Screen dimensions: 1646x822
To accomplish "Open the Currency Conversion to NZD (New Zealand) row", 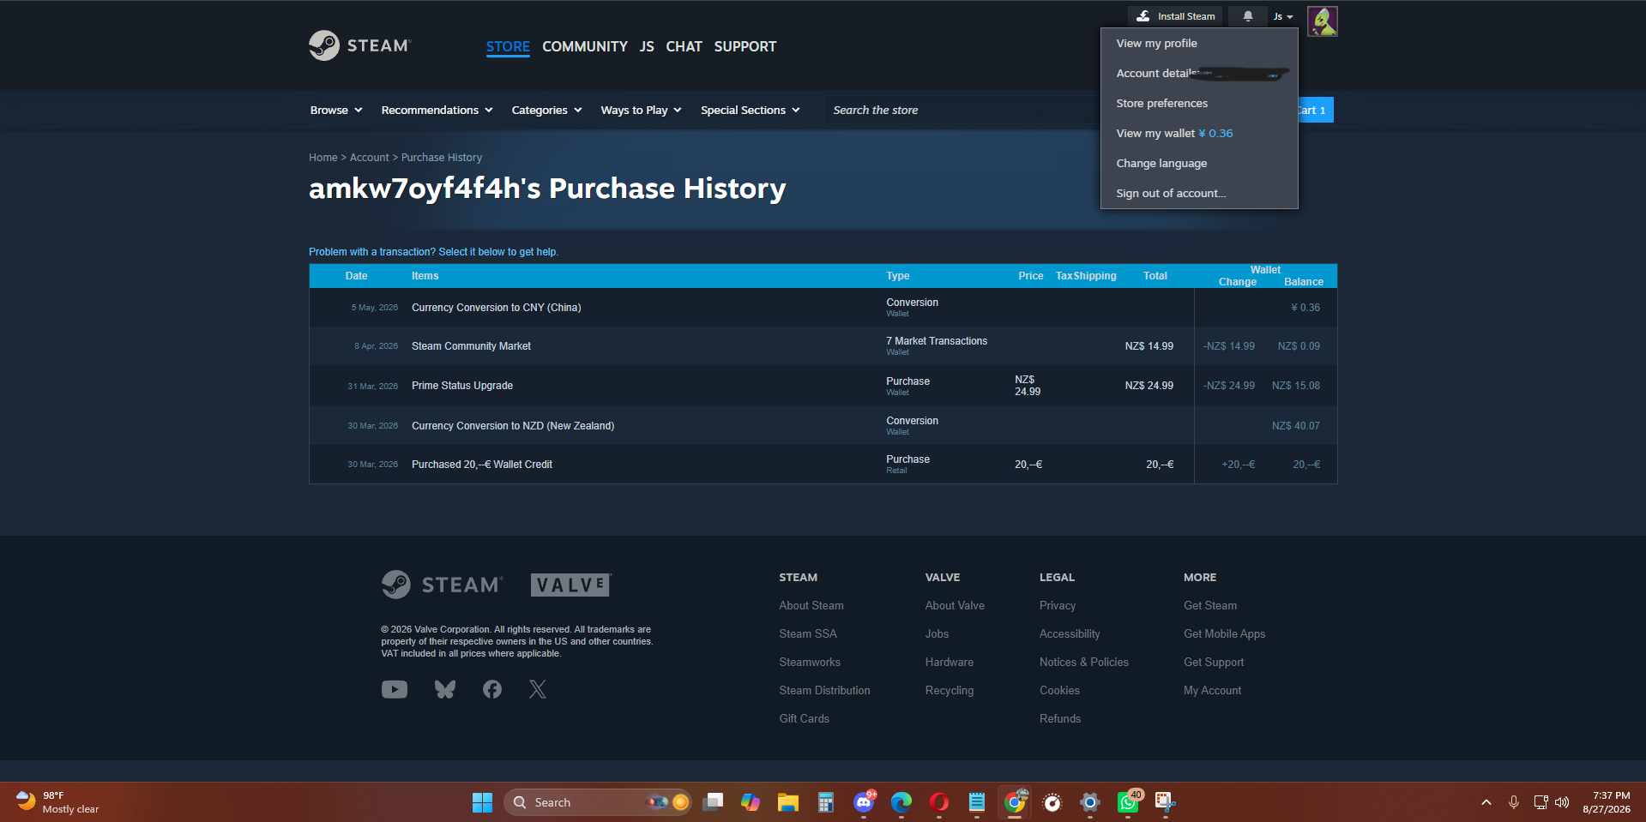I will pos(823,426).
